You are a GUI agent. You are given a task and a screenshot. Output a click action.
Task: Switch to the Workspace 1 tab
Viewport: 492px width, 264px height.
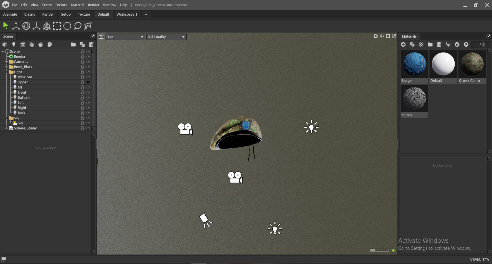click(x=127, y=14)
